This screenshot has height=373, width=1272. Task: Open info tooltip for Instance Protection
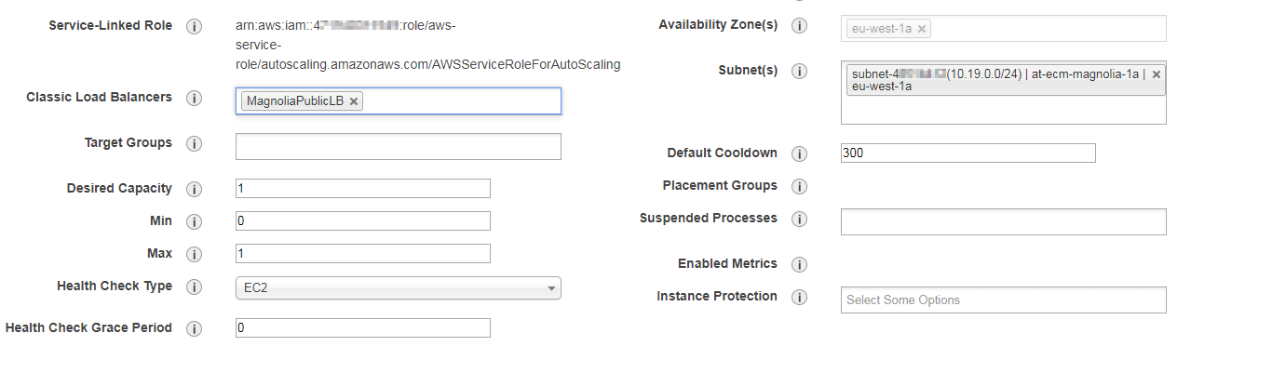[799, 297]
